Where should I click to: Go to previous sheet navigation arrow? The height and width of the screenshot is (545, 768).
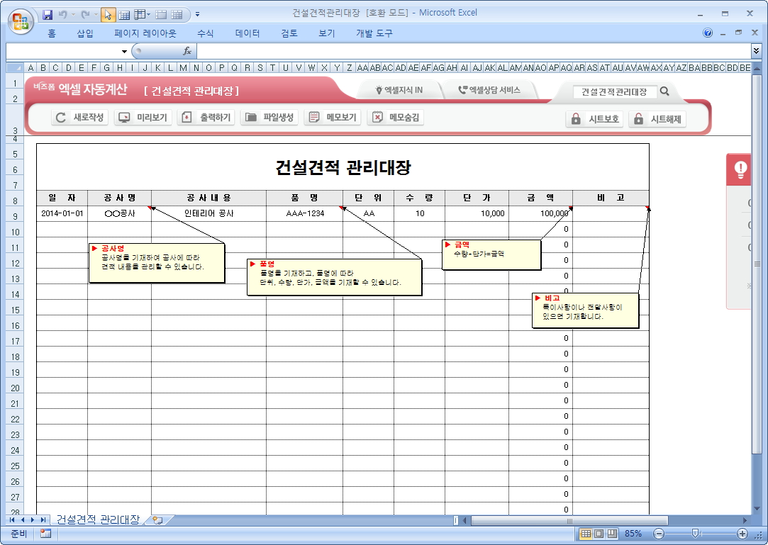coord(22,520)
